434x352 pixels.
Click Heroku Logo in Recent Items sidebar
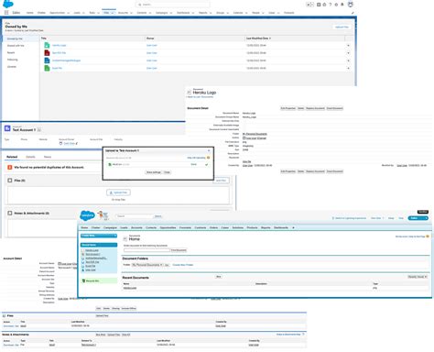[92, 250]
